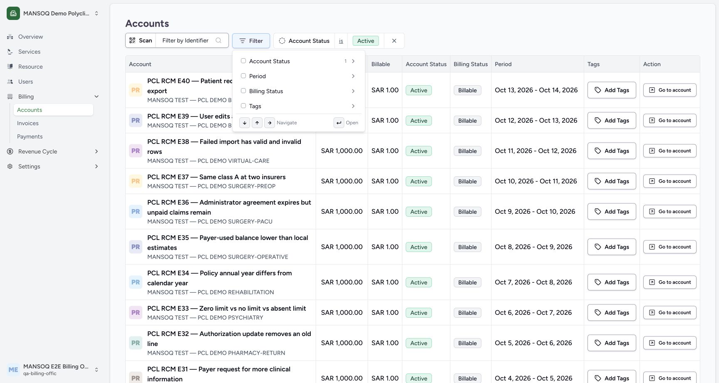Click the MANSOQ organization logo icon
719x383 pixels.
(13, 13)
